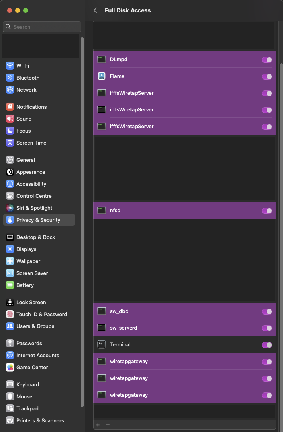This screenshot has width=283, height=432.
Task: Click the Terminal app icon
Action: pos(101,344)
